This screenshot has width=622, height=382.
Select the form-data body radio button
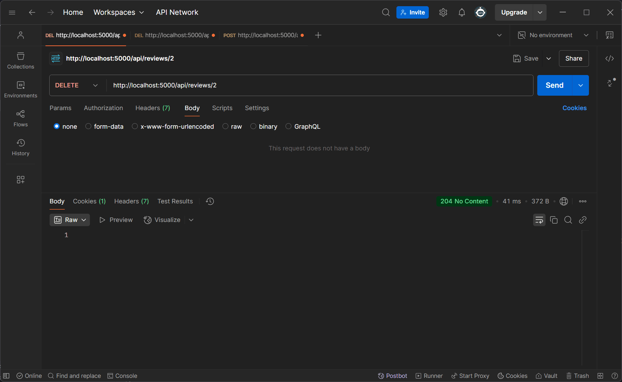pyautogui.click(x=89, y=126)
